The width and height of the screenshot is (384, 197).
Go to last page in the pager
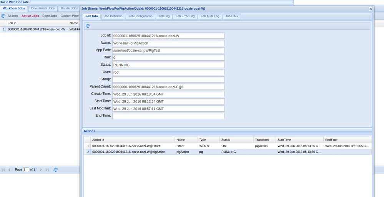click(x=47, y=170)
